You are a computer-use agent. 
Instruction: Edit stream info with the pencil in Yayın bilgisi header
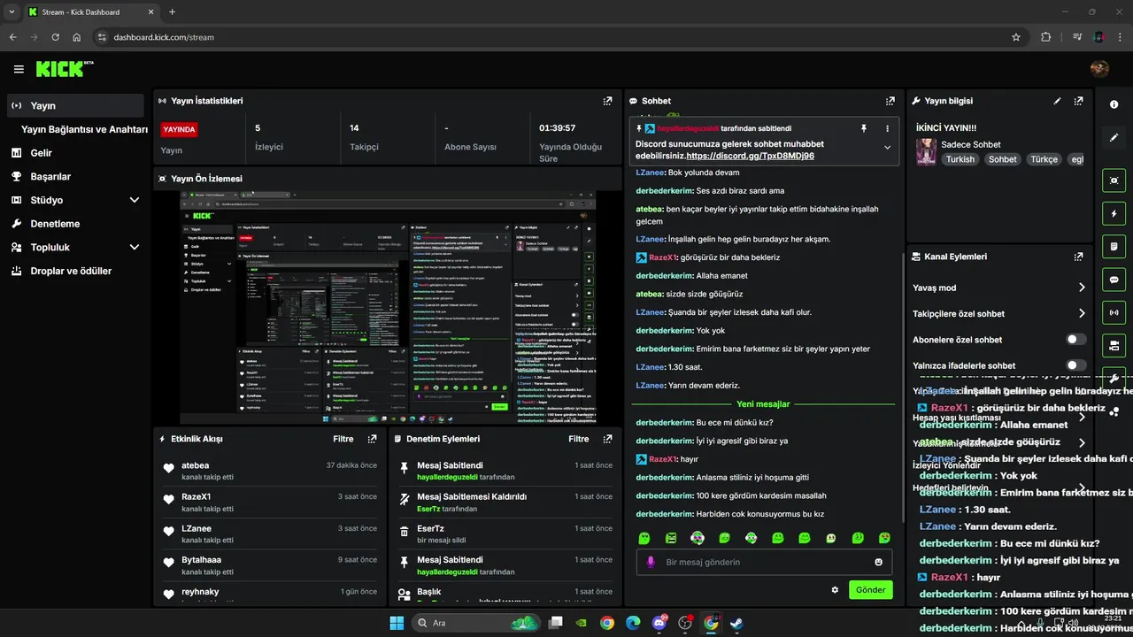point(1057,101)
